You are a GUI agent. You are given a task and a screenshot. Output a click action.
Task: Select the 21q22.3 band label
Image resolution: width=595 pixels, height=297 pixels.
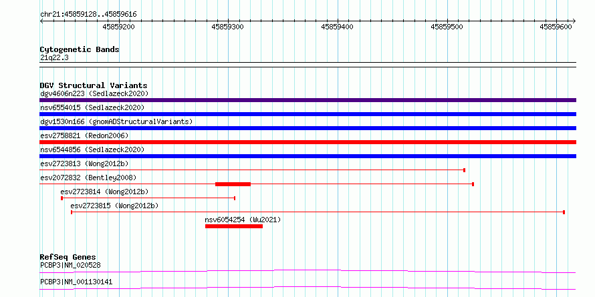click(x=54, y=58)
